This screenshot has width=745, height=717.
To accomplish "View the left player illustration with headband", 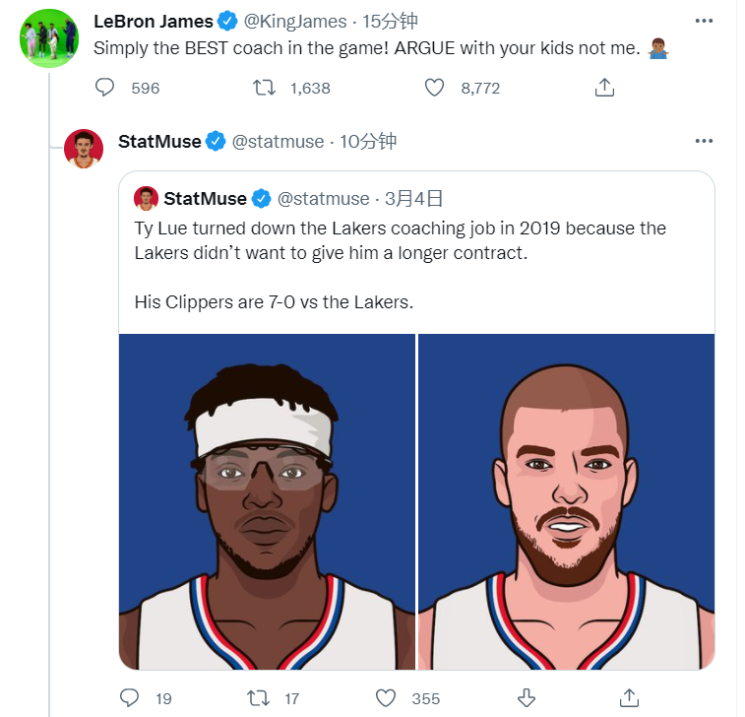I will 267,501.
